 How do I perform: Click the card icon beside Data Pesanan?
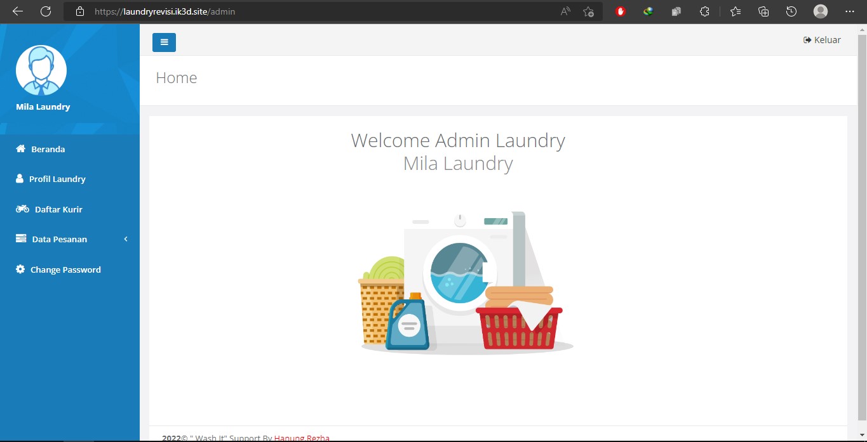pyautogui.click(x=21, y=239)
